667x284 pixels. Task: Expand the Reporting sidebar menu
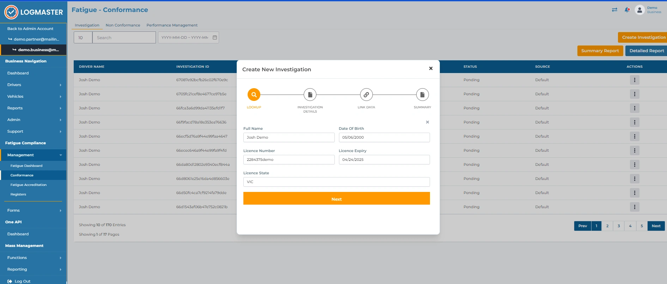33,269
